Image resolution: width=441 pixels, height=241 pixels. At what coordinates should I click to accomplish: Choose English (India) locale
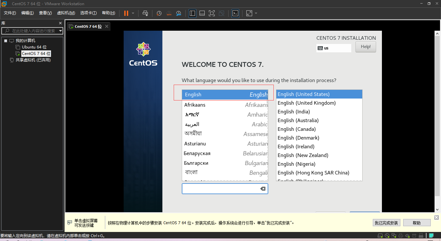(319, 112)
